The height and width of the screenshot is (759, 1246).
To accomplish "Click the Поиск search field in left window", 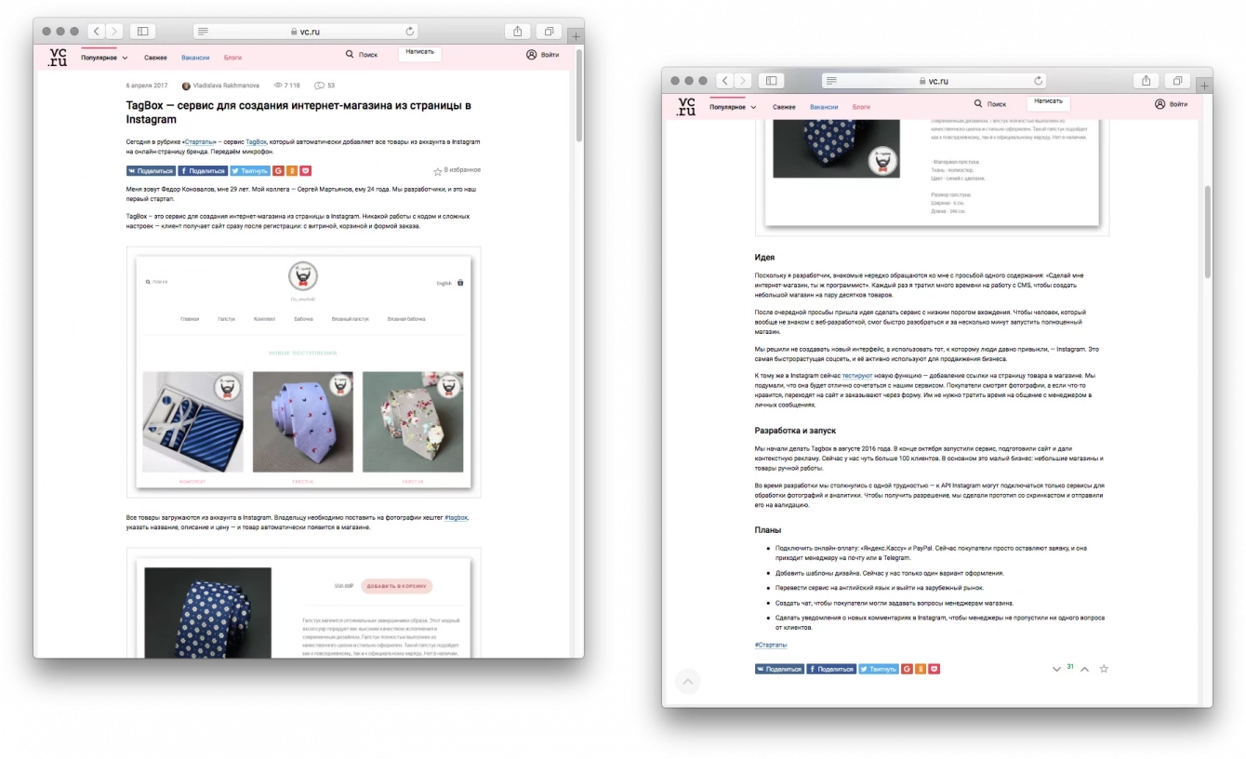I will (x=362, y=55).
